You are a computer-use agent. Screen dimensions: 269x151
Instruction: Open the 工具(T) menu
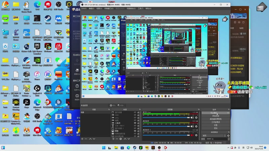coord(141,8)
